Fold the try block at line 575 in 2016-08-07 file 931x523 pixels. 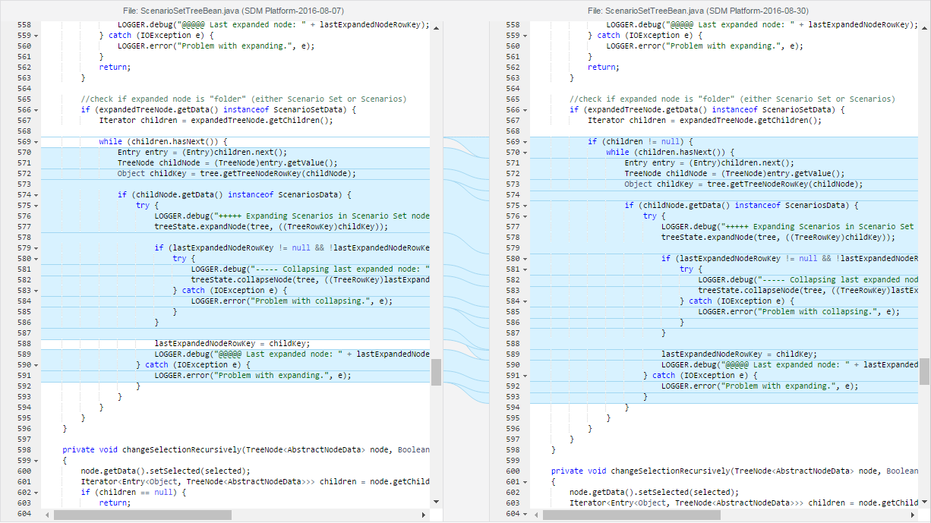point(36,206)
